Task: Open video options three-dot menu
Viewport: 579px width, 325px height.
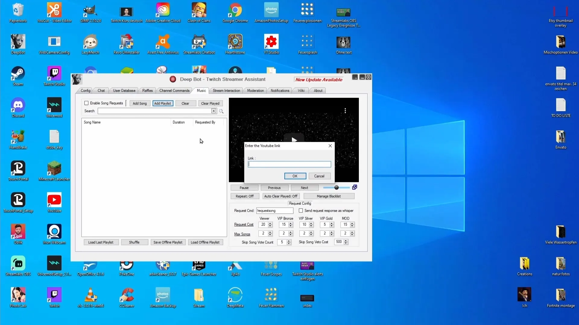Action: point(345,111)
